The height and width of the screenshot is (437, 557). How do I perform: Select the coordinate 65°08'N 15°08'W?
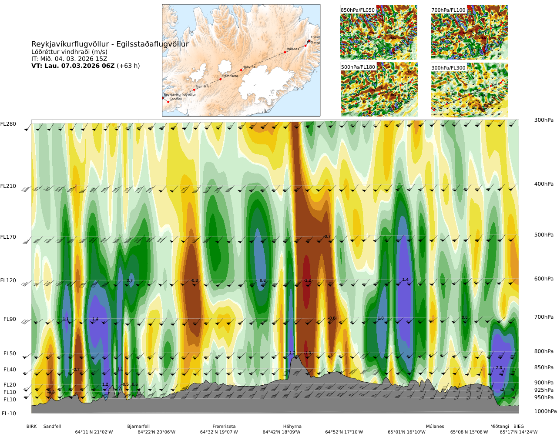[469, 432]
